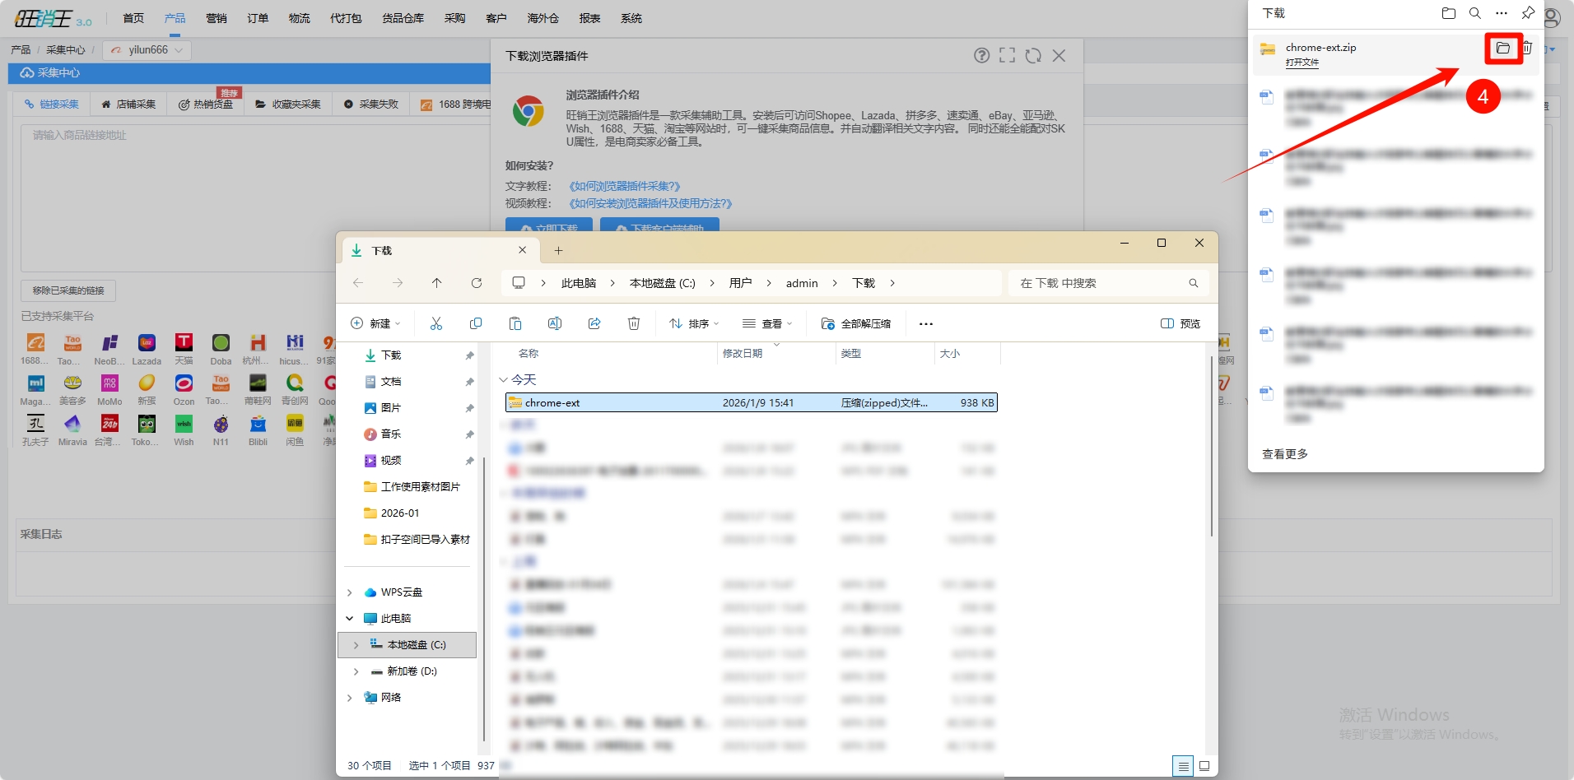
Task: Show chrome-ext.zip in folder from downloads panel
Action: tap(1503, 49)
